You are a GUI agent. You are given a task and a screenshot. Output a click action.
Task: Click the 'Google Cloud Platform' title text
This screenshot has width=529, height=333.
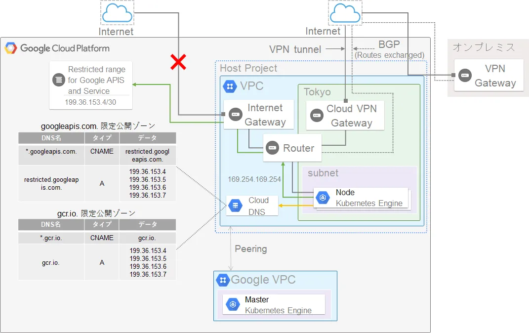pos(65,48)
